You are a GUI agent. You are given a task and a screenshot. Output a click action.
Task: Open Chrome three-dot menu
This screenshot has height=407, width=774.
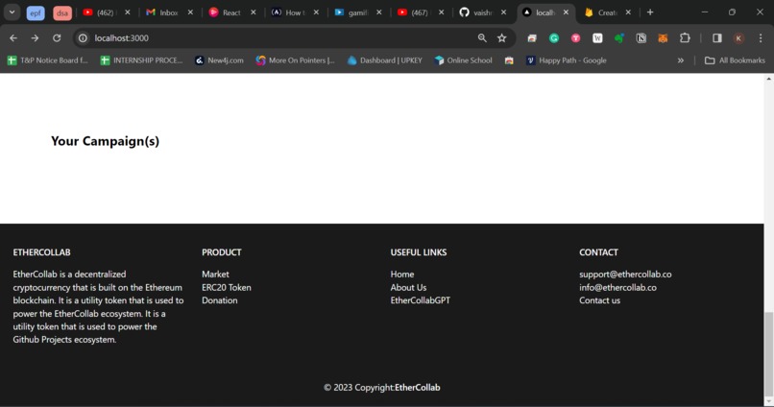tap(761, 38)
